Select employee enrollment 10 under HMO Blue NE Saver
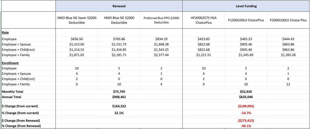The image size is (311, 129). pyautogui.click(x=77, y=68)
